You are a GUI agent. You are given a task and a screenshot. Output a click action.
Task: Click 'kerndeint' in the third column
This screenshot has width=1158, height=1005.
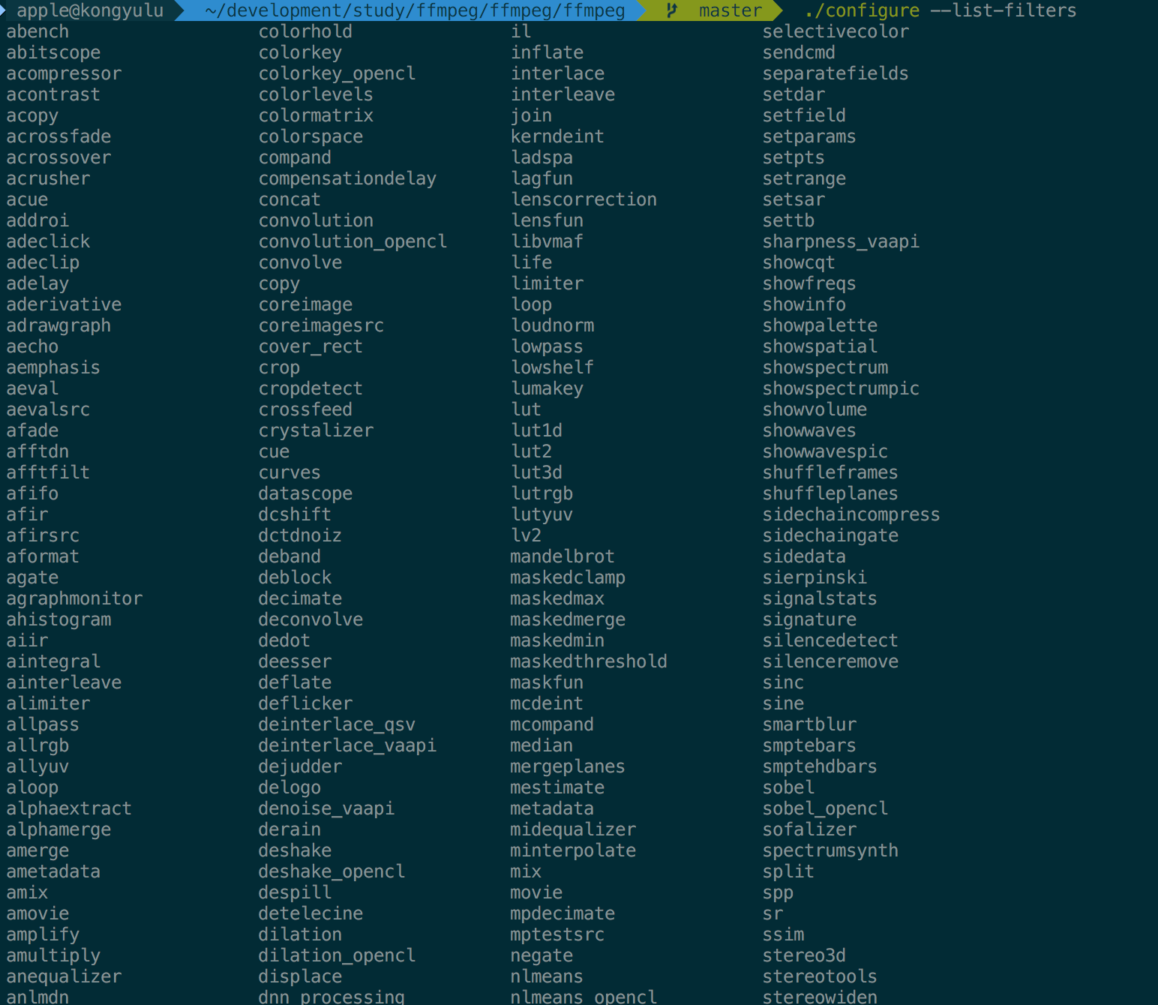(x=557, y=136)
